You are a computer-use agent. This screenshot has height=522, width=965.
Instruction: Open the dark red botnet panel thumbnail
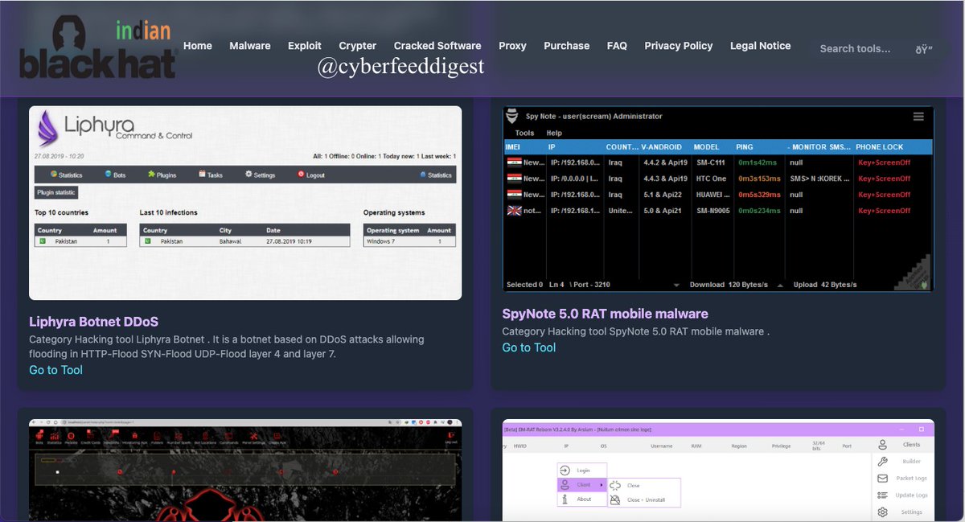pos(245,470)
